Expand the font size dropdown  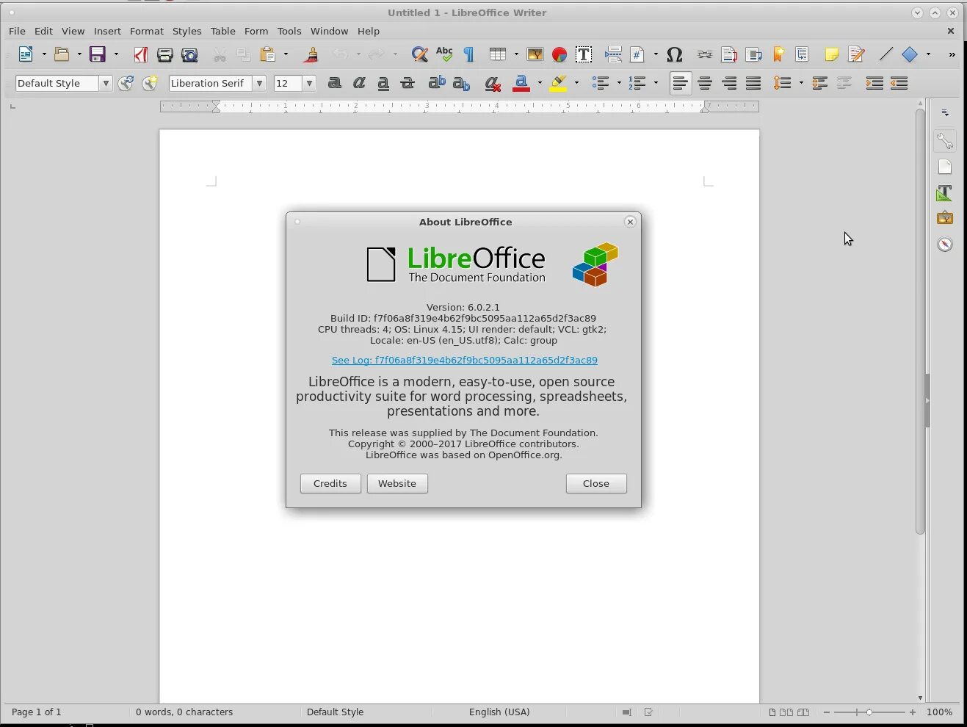point(309,83)
